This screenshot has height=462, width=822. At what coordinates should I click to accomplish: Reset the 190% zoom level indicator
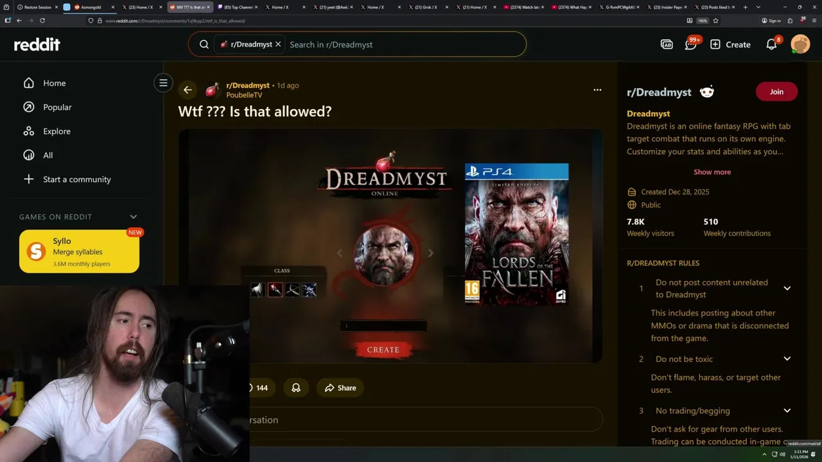click(703, 21)
